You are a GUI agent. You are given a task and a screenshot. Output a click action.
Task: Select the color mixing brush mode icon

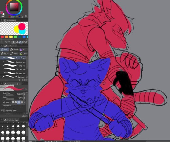coord(14,42)
